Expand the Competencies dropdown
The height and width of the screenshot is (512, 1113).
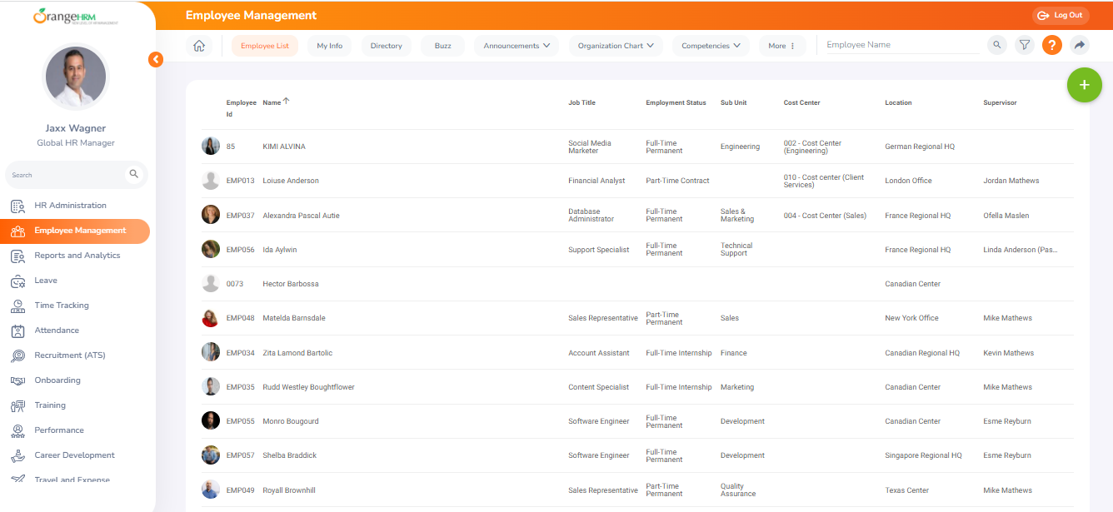pyautogui.click(x=710, y=46)
